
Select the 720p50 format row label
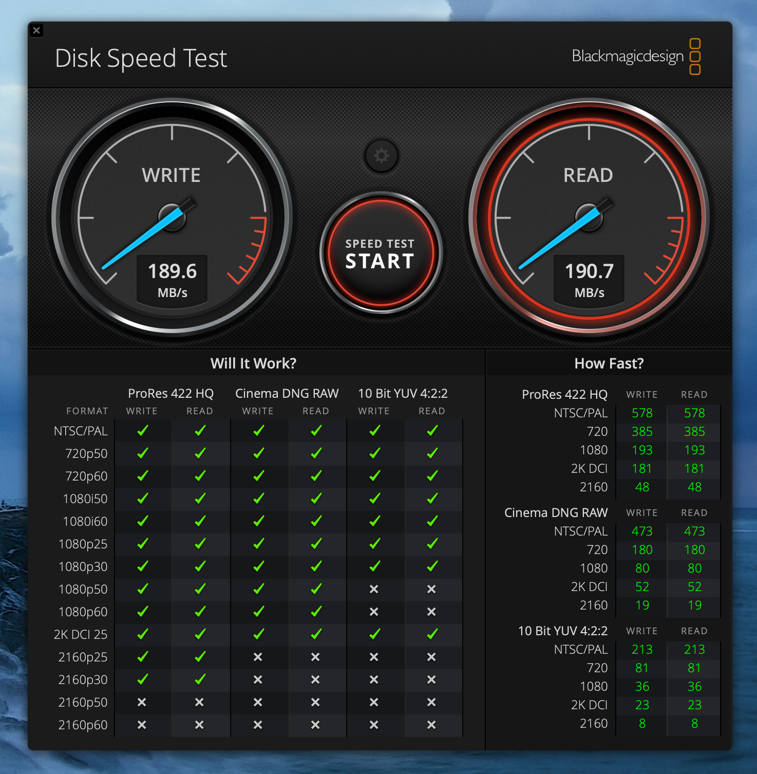click(86, 453)
